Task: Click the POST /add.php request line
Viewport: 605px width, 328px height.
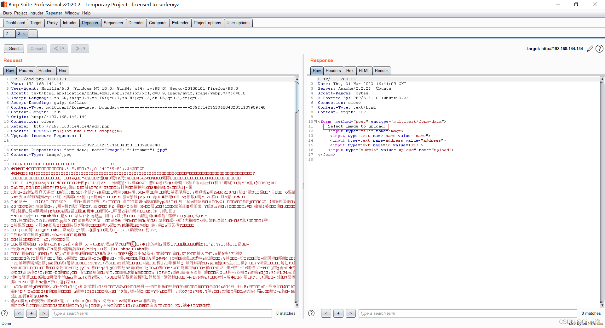Action: click(39, 79)
